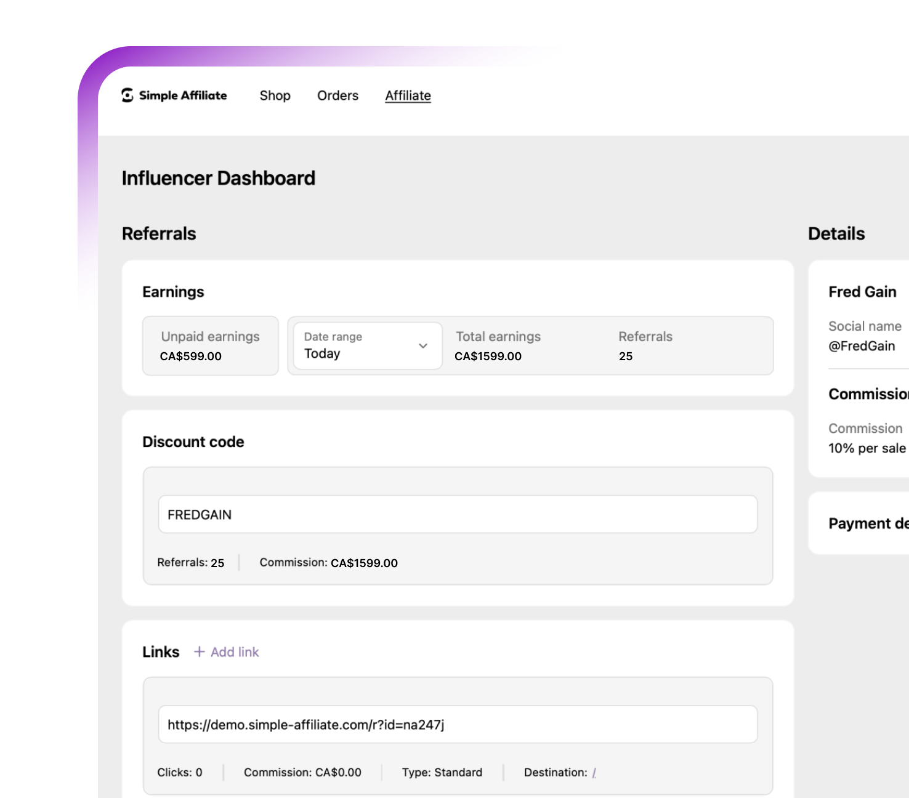Select the Affiliate navigation item
This screenshot has width=909, height=798.
tap(408, 95)
